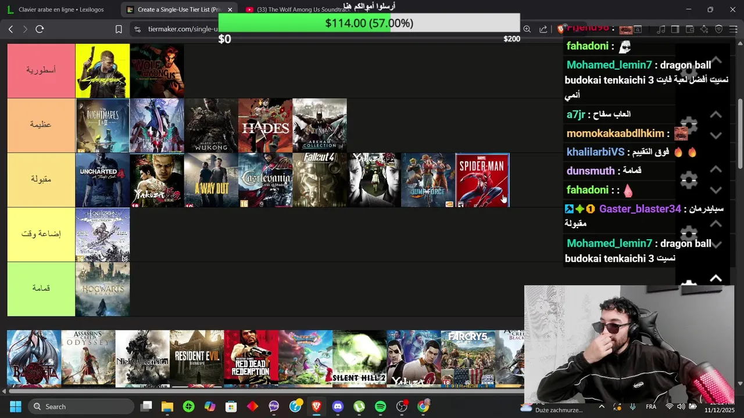Go back using the browser back arrow
The image size is (744, 418).
click(x=11, y=29)
